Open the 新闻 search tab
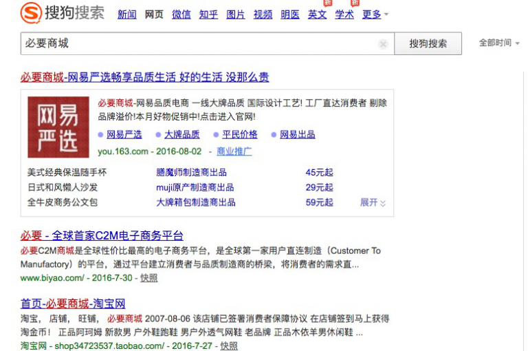This screenshot has width=528, height=351. pos(127,14)
